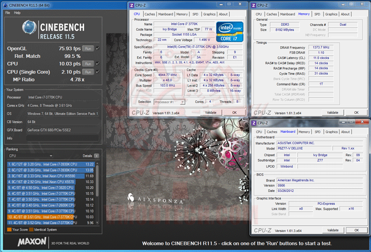
Task: Switch to Memory tab in top-middle CPU-Z
Action: pyautogui.click(x=182, y=14)
